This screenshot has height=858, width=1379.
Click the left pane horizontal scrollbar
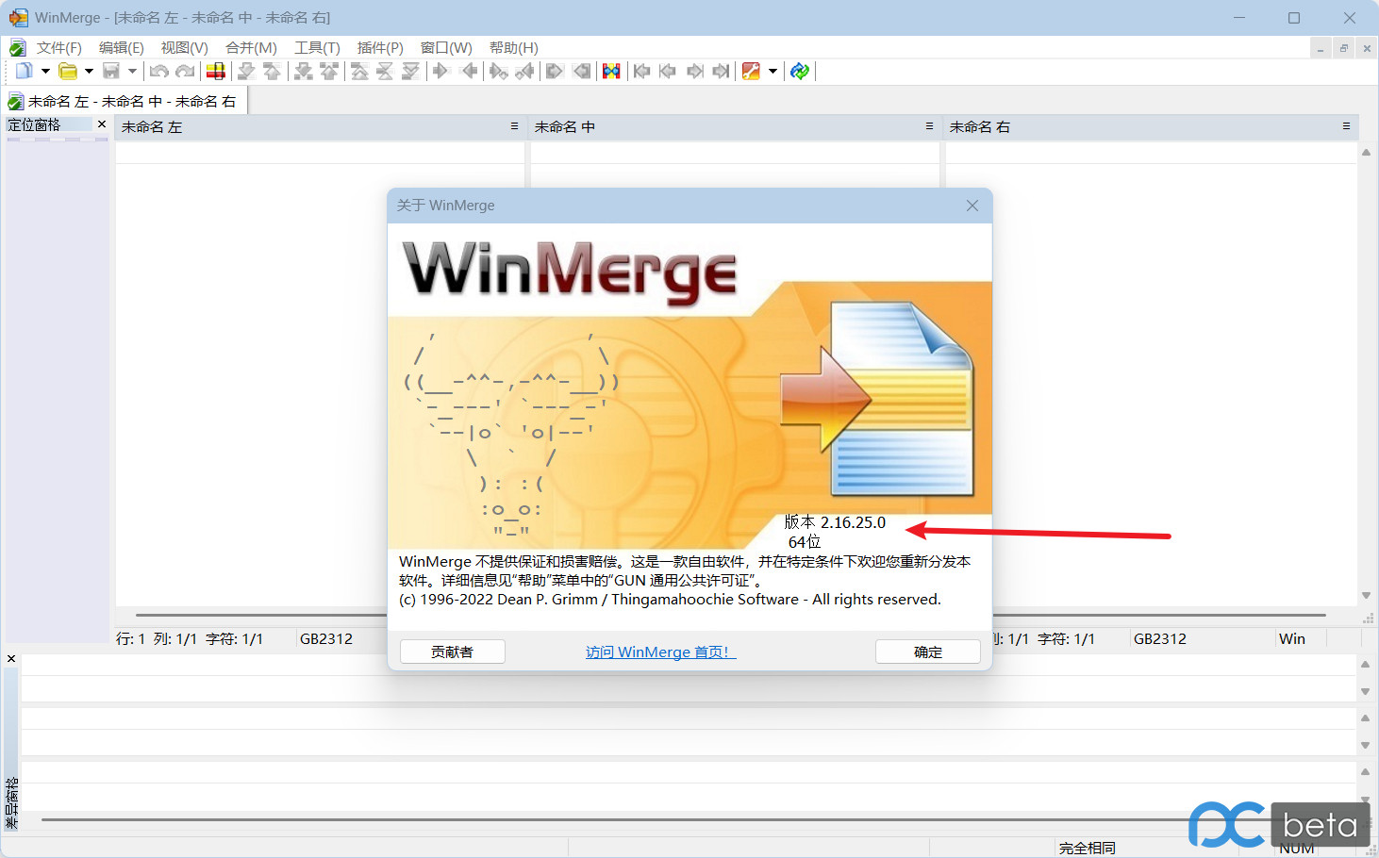pyautogui.click(x=261, y=615)
